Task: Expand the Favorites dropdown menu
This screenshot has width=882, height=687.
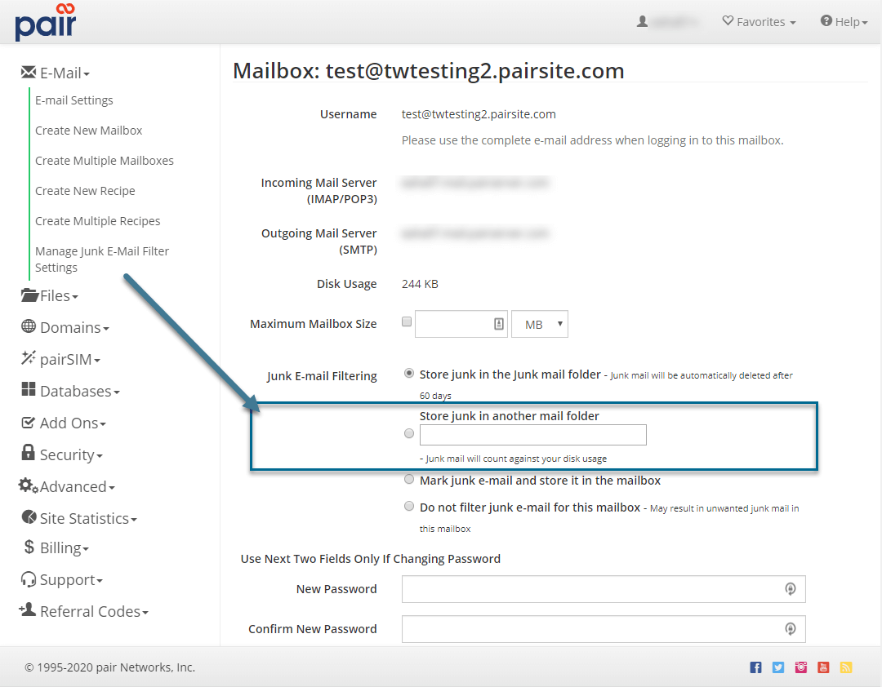Action: [x=759, y=22]
